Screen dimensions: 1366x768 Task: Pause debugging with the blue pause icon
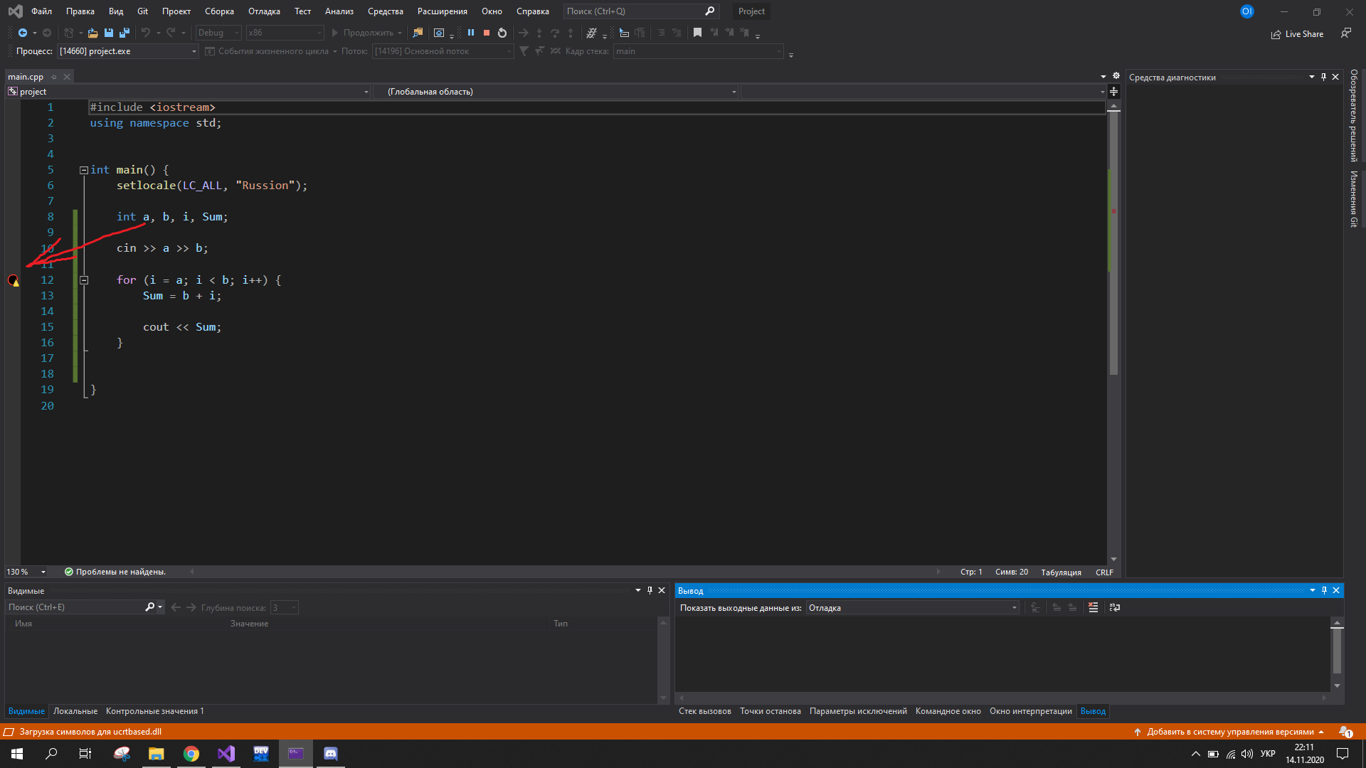470,33
